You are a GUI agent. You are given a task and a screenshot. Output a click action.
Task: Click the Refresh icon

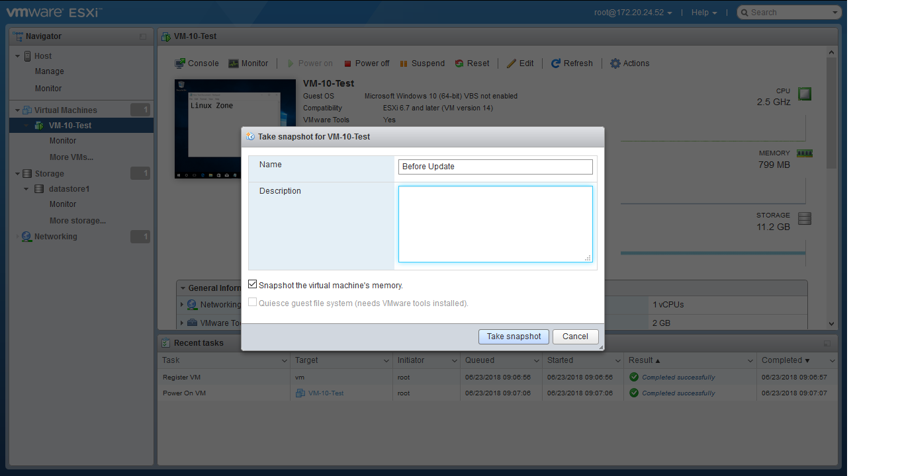(556, 63)
